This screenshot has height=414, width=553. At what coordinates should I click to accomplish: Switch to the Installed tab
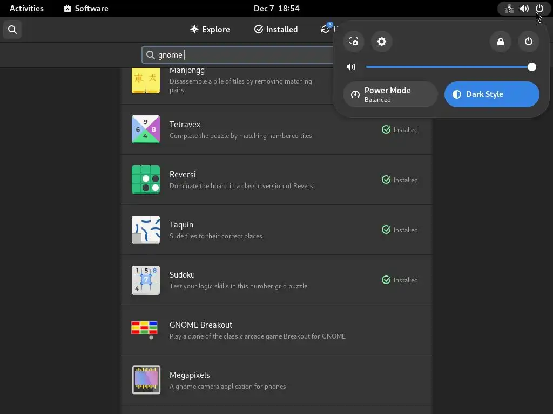[276, 30]
